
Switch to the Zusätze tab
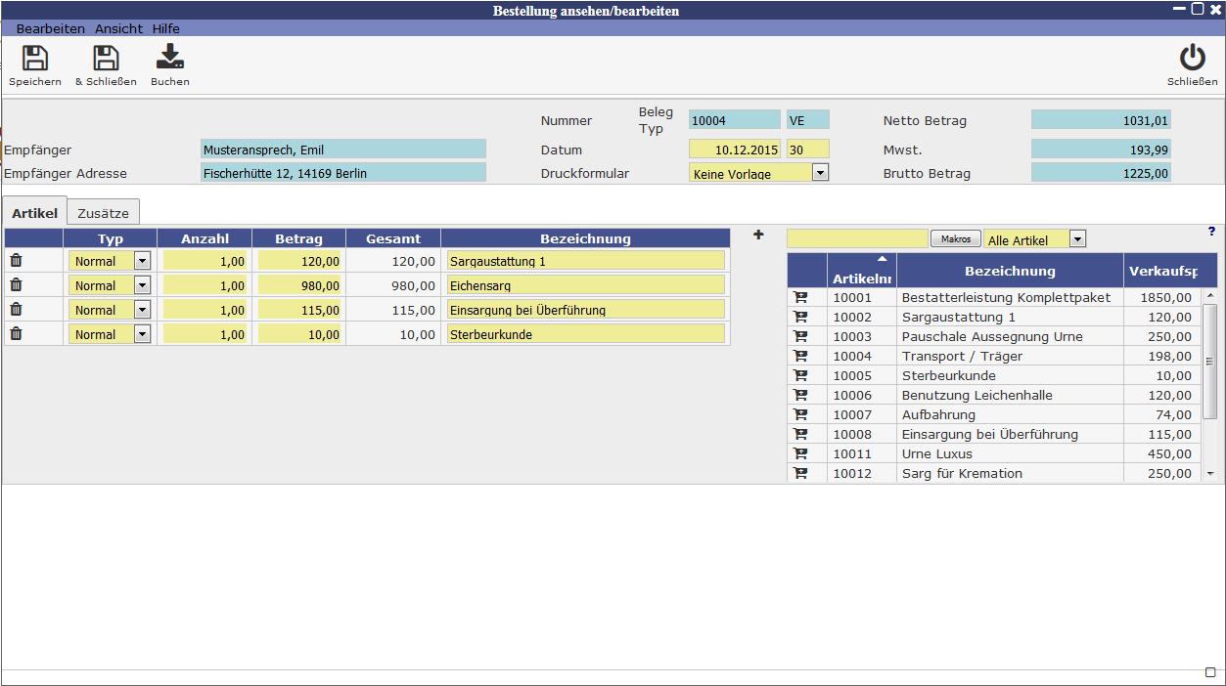(x=103, y=213)
